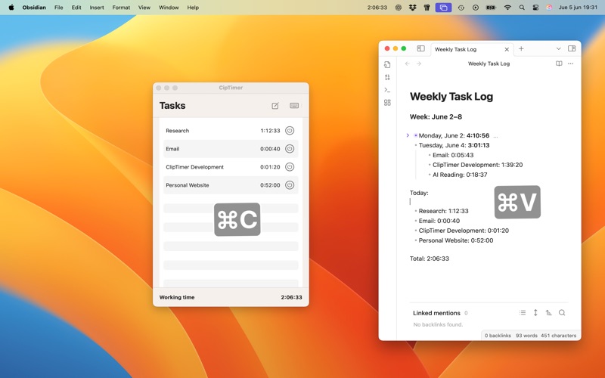Image resolution: width=605 pixels, height=378 pixels.
Task: Toggle the right sidebar in Obsidian
Action: (572, 48)
